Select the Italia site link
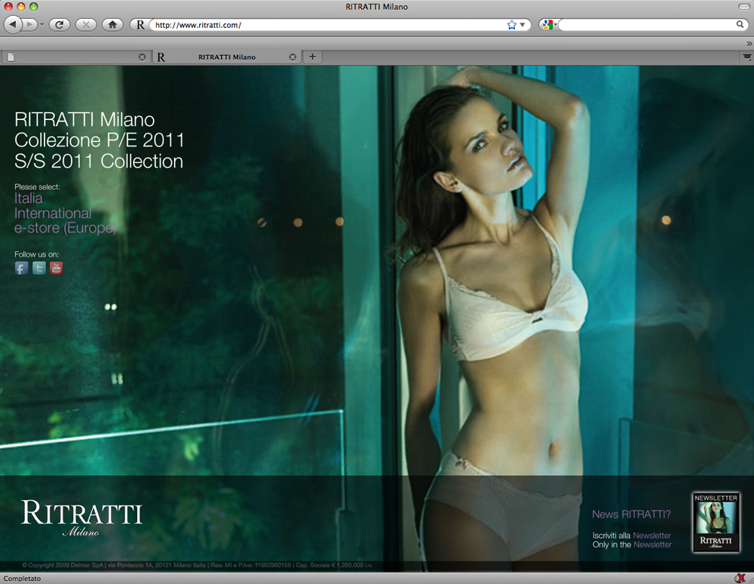754x584 pixels. click(29, 198)
